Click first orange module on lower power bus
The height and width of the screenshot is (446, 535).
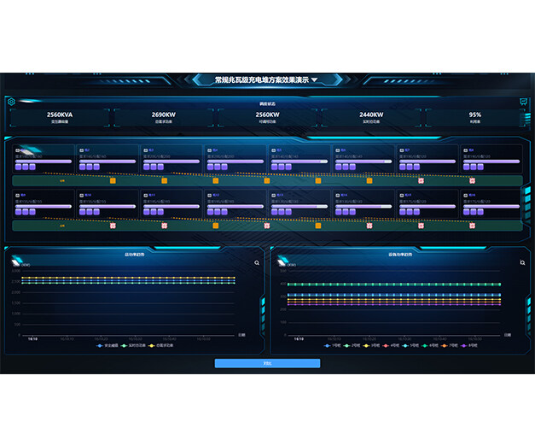[216, 226]
